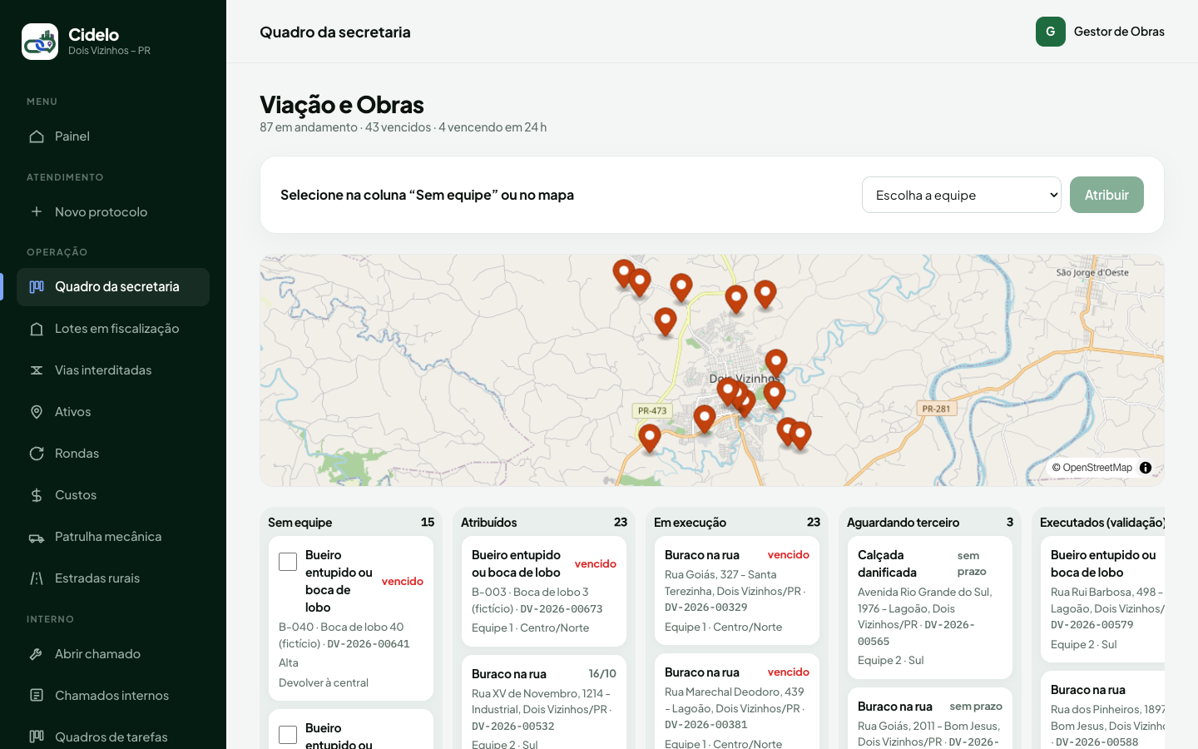
Task: Click the Gestor de Obras user name
Action: tap(1119, 32)
